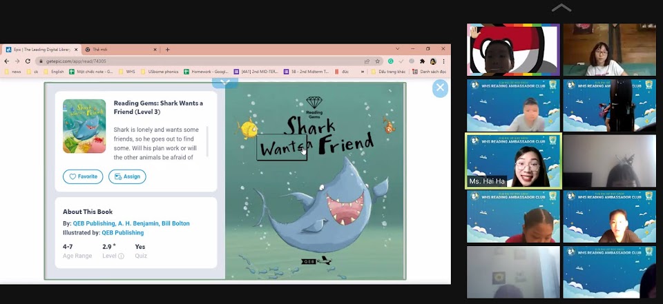
Task: Click the browser forward arrow
Action: tap(17, 61)
